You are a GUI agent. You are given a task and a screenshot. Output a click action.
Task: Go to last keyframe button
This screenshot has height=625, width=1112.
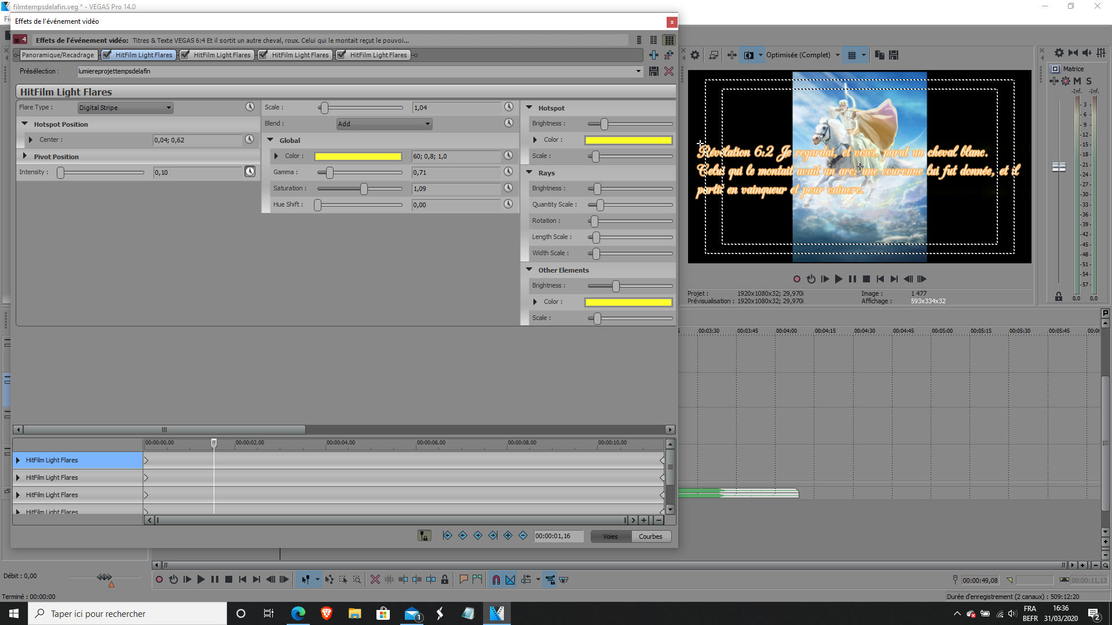tap(492, 536)
